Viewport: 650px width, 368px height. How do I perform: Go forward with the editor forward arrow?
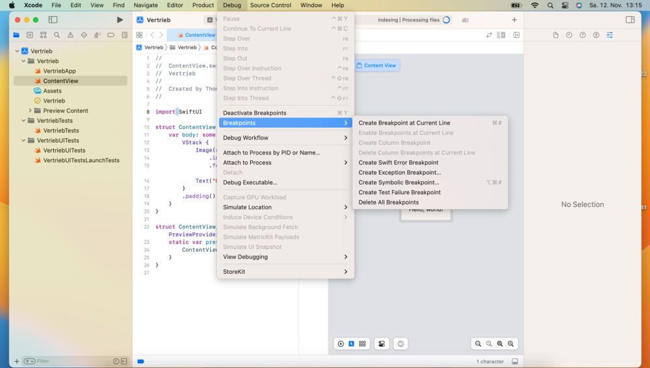click(161, 35)
